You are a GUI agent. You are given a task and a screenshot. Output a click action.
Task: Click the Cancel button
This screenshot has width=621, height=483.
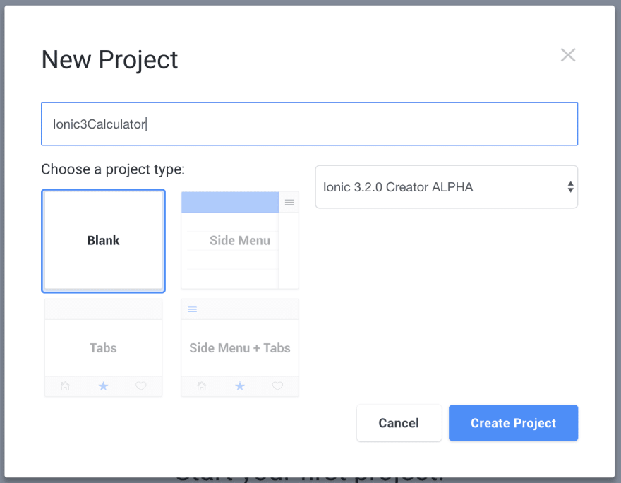click(399, 423)
